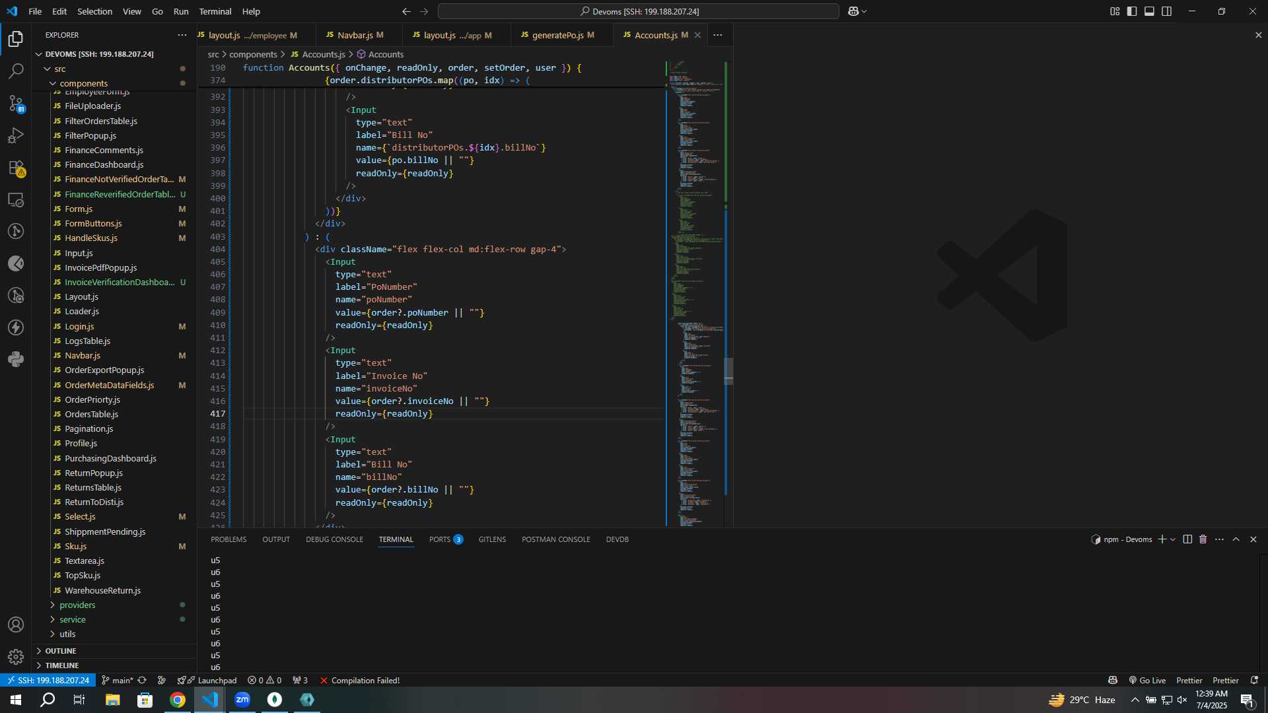Image resolution: width=1268 pixels, height=713 pixels.
Task: Expand the OUTLINE section
Action: (x=114, y=651)
